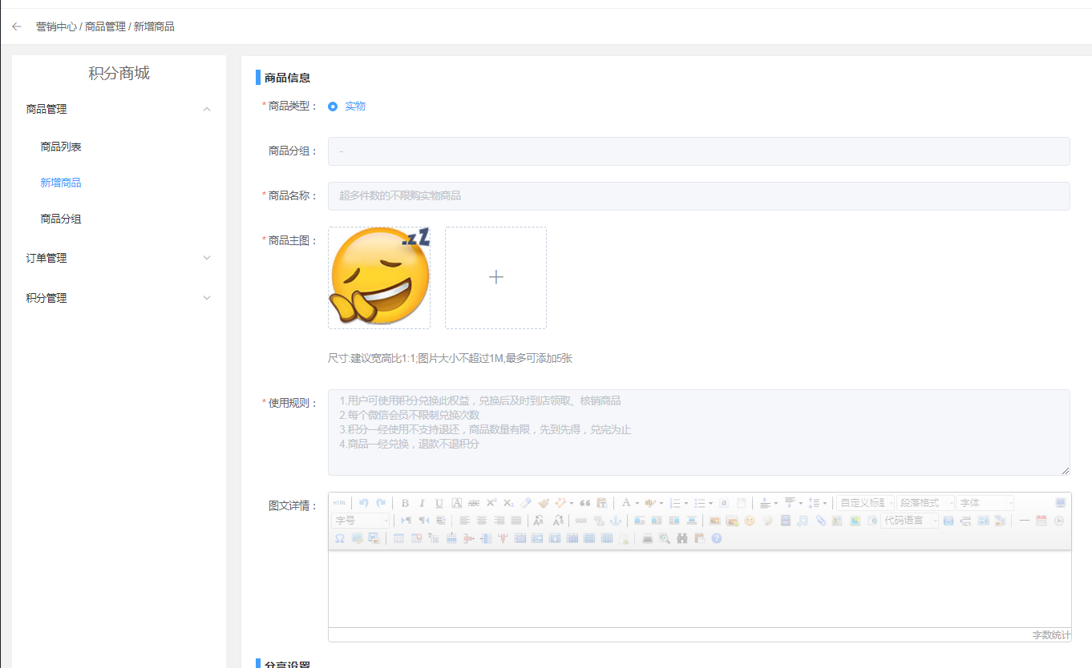Click the anchor icon in editor
1092x668 pixels.
coord(616,521)
